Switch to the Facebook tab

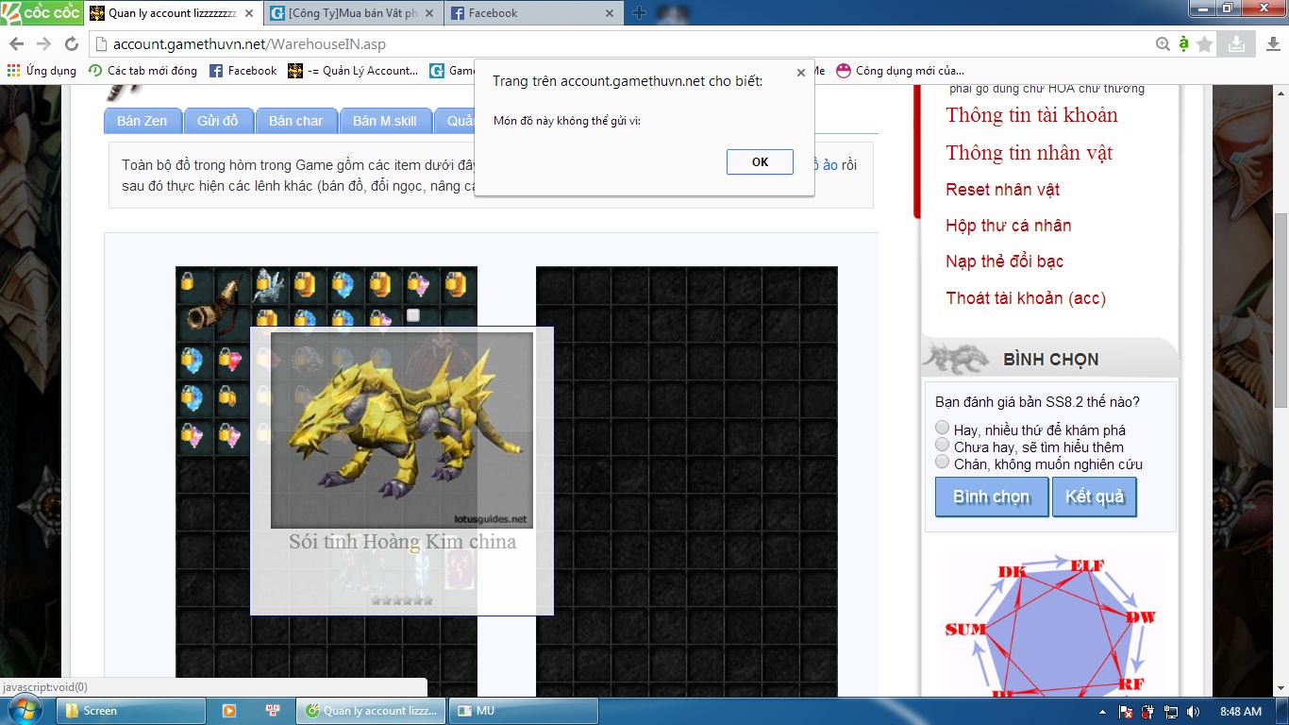(x=533, y=13)
